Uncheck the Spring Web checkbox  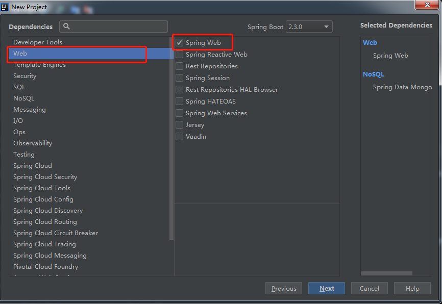coord(180,42)
